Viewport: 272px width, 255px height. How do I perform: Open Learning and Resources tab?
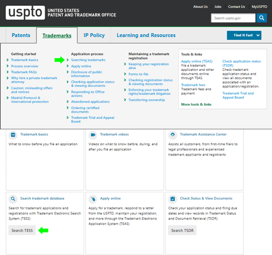click(x=146, y=35)
